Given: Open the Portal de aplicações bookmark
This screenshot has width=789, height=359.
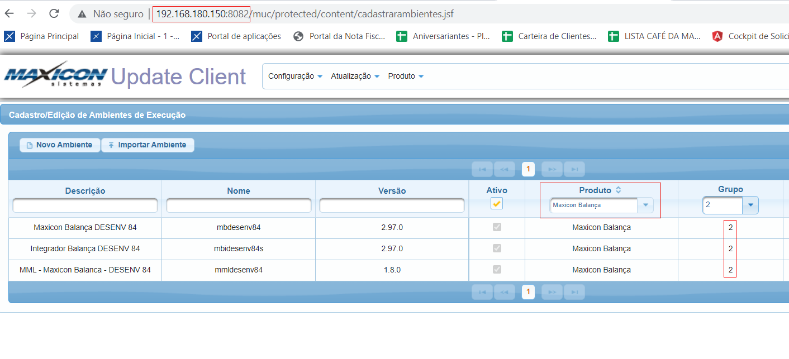Looking at the screenshot, I should click(x=236, y=36).
